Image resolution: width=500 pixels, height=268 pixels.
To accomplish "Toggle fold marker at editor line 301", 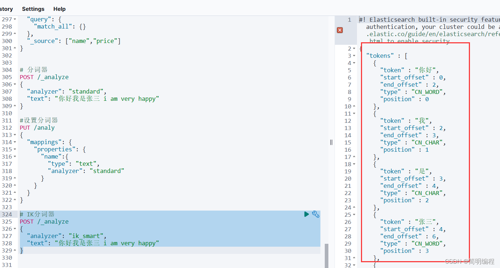I will point(15,48).
